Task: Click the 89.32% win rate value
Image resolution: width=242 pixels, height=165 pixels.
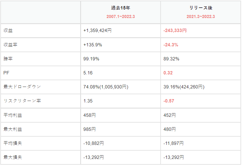Action: [x=171, y=59]
